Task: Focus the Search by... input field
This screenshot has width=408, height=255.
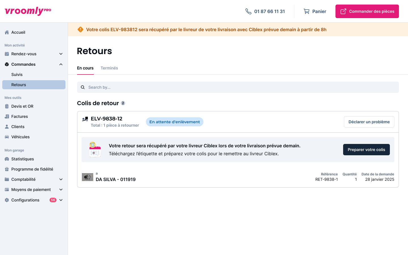Action: pyautogui.click(x=238, y=87)
